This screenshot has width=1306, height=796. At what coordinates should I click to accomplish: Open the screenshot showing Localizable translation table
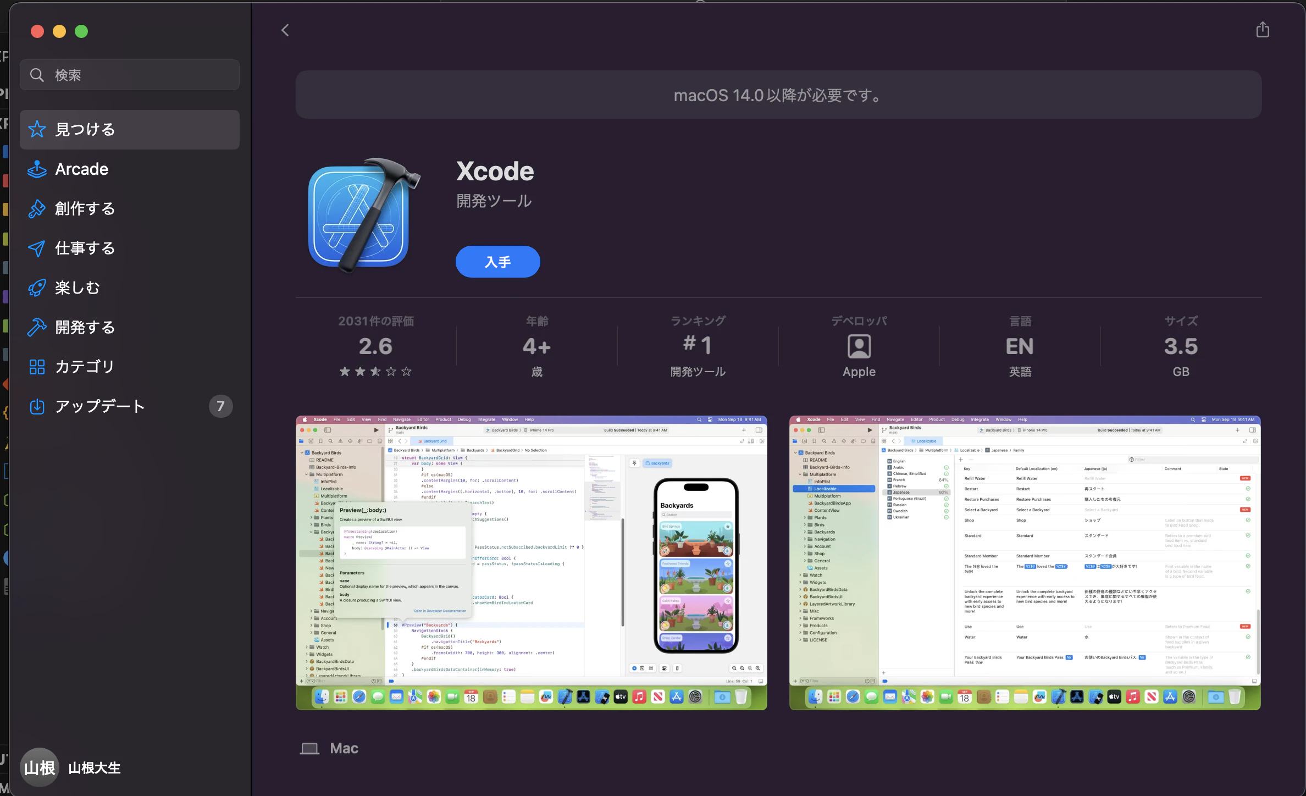pyautogui.click(x=1025, y=562)
